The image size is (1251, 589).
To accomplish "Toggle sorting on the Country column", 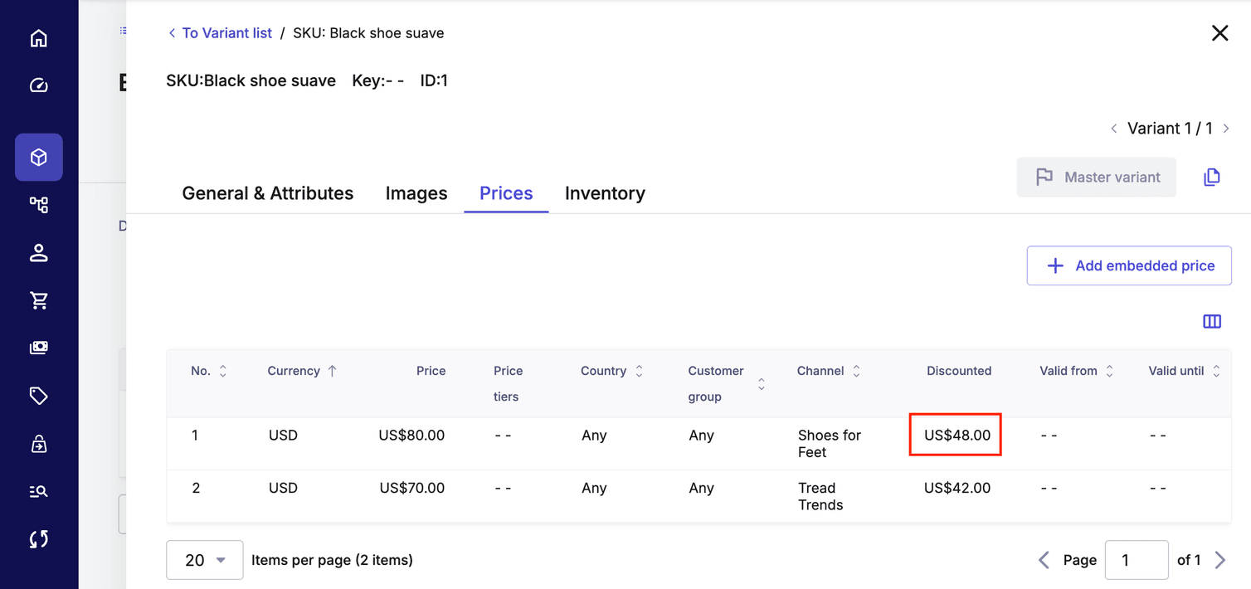I will point(638,371).
